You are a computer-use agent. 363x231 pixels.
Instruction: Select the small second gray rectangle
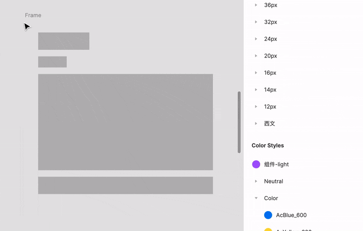point(52,62)
